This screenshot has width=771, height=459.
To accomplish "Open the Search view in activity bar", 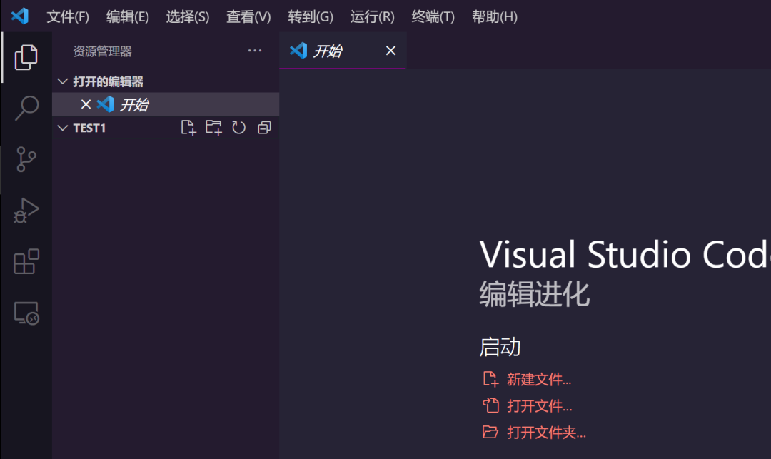I will (26, 108).
